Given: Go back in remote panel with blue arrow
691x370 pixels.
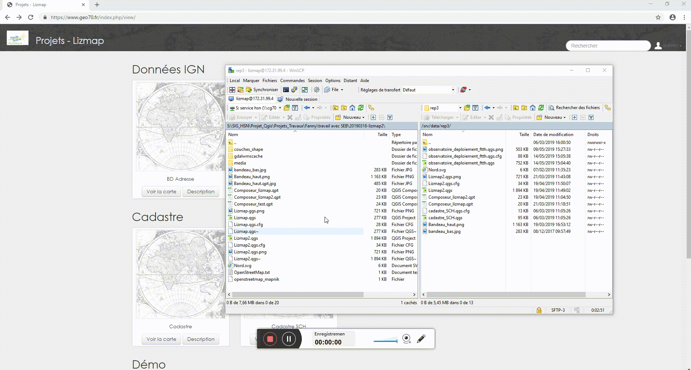Looking at the screenshot, I should [x=487, y=108].
